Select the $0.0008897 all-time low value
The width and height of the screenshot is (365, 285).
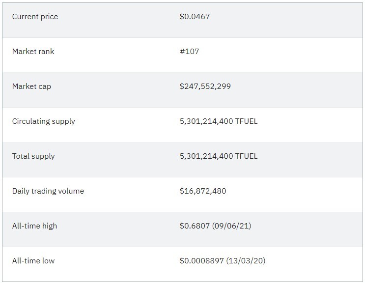pyautogui.click(x=201, y=260)
